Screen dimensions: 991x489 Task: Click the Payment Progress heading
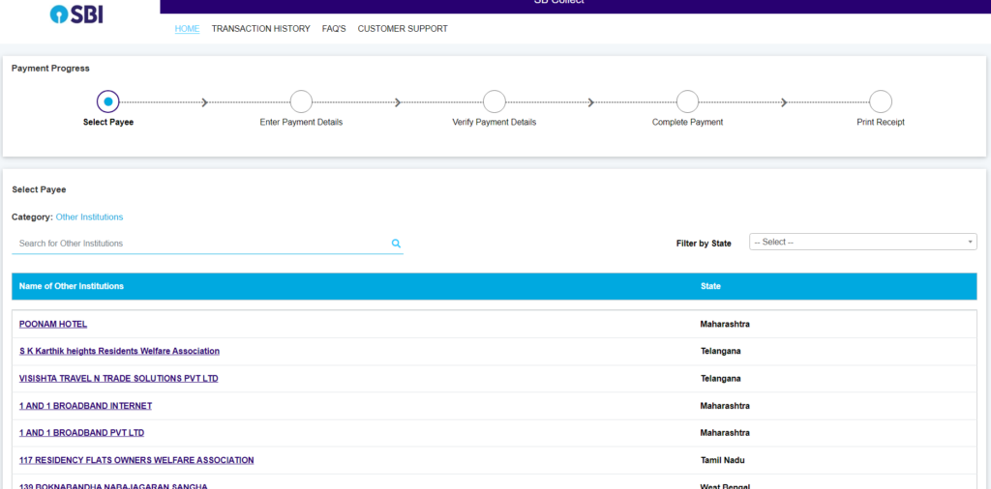(x=50, y=69)
